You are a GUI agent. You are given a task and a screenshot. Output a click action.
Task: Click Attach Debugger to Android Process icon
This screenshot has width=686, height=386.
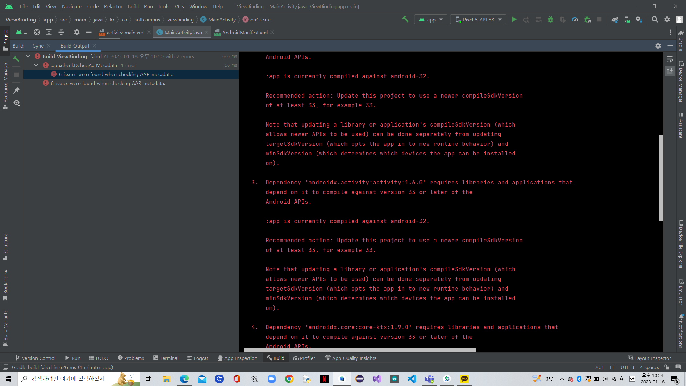[587, 19]
